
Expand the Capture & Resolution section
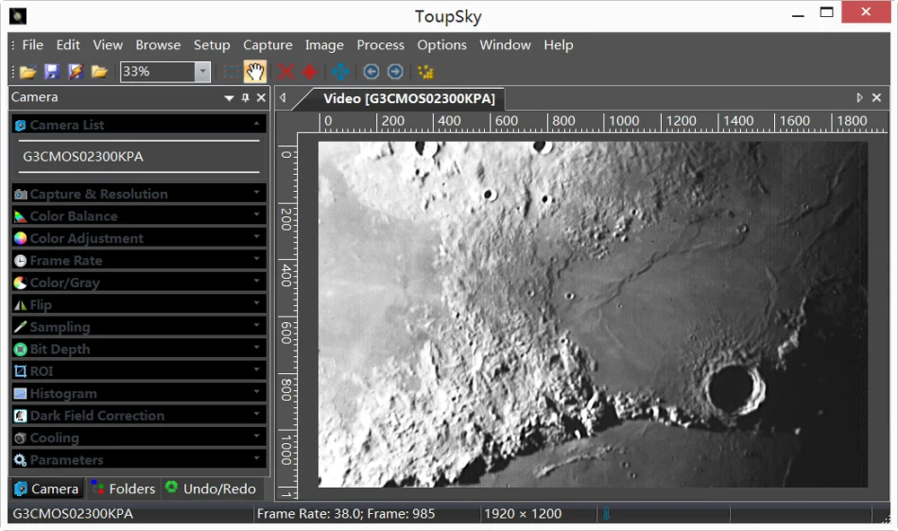(x=139, y=194)
